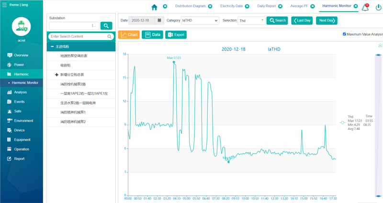Click the substation search magnifier button

[x=106, y=26]
